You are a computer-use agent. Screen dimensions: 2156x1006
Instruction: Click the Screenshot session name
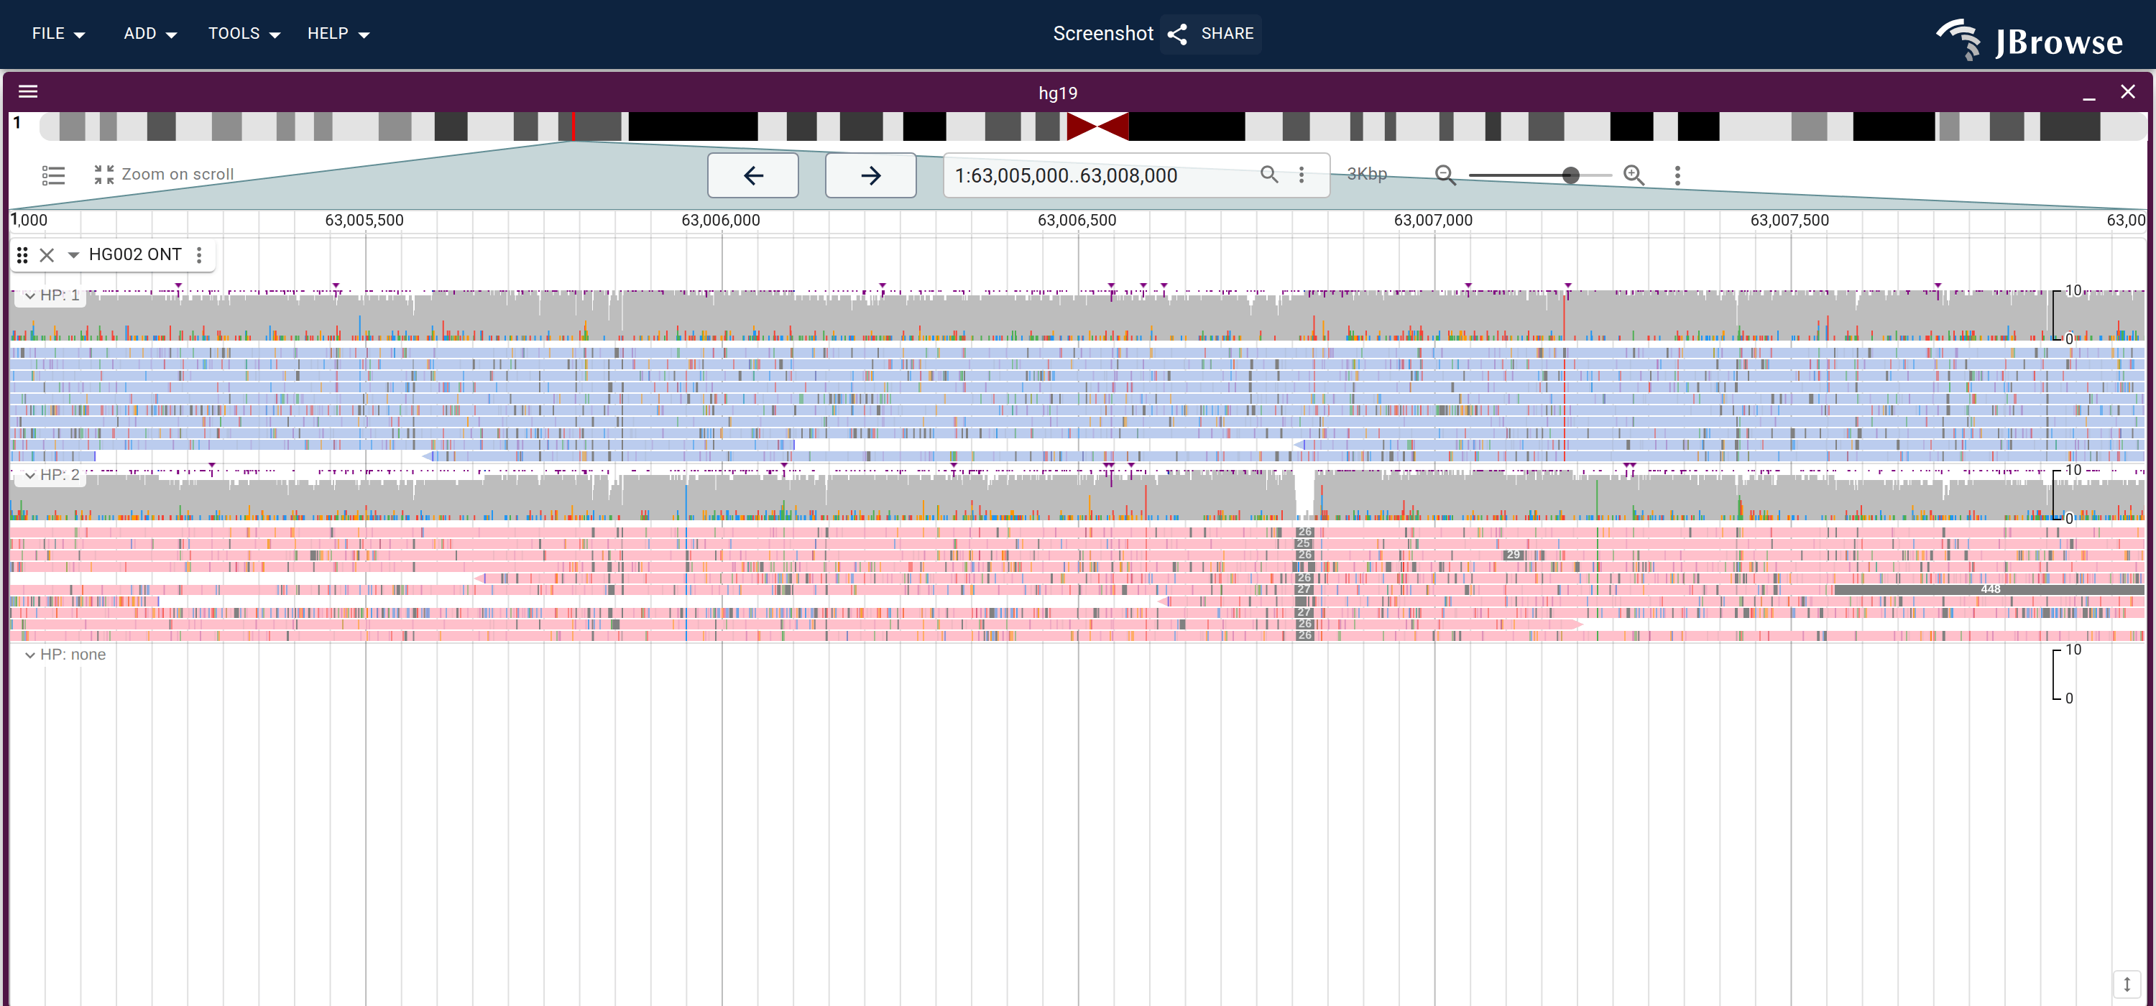(1102, 34)
